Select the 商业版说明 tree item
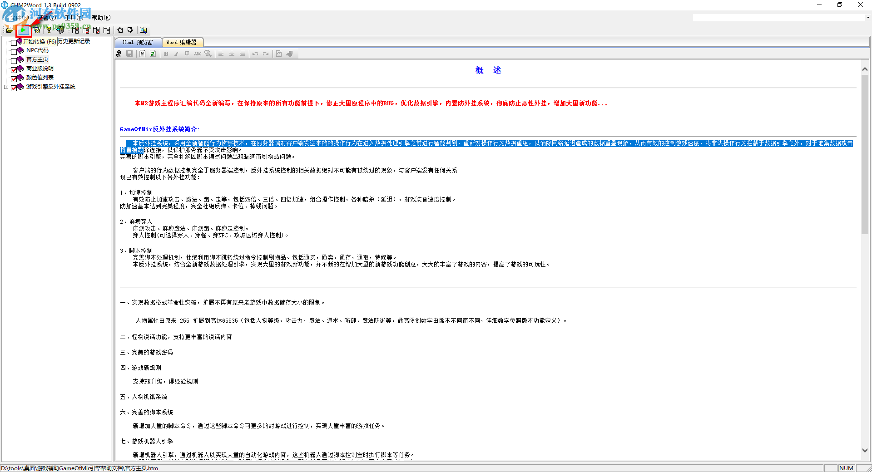The height and width of the screenshot is (472, 872). 40,69
